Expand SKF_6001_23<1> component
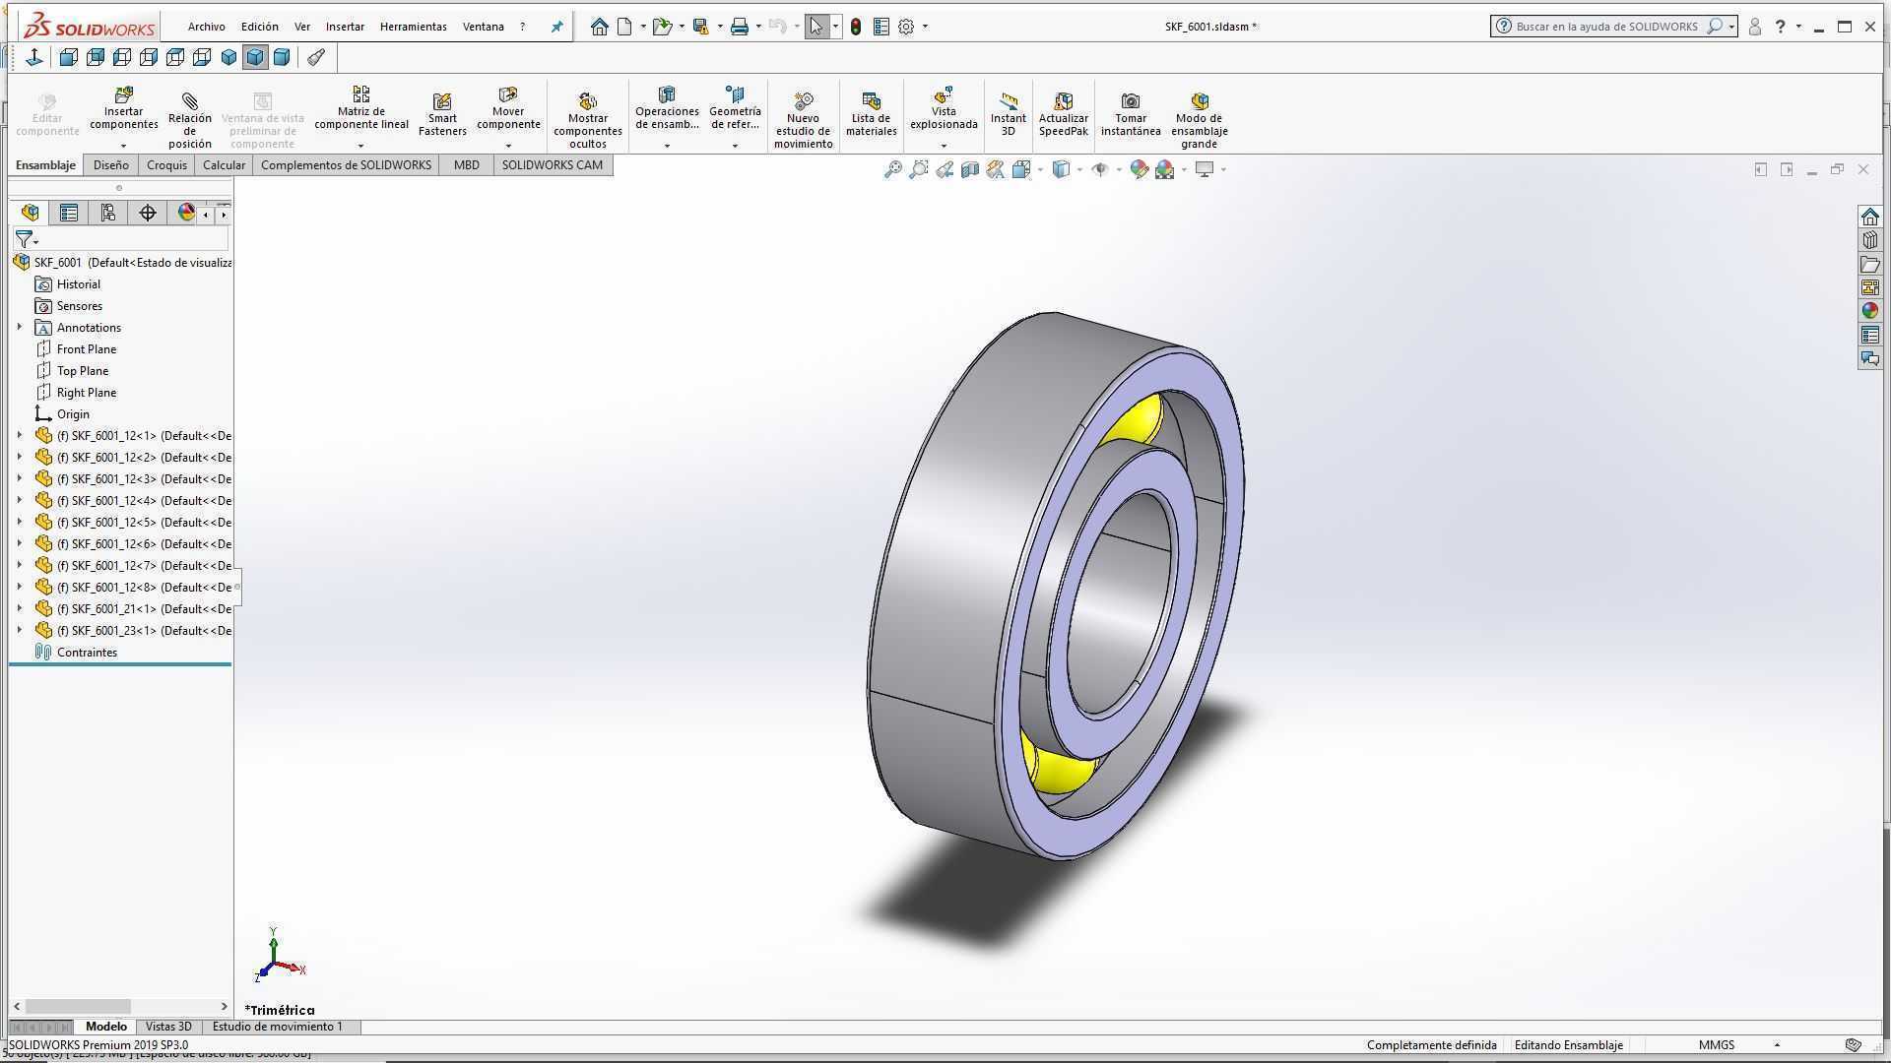The image size is (1891, 1063). coord(20,630)
